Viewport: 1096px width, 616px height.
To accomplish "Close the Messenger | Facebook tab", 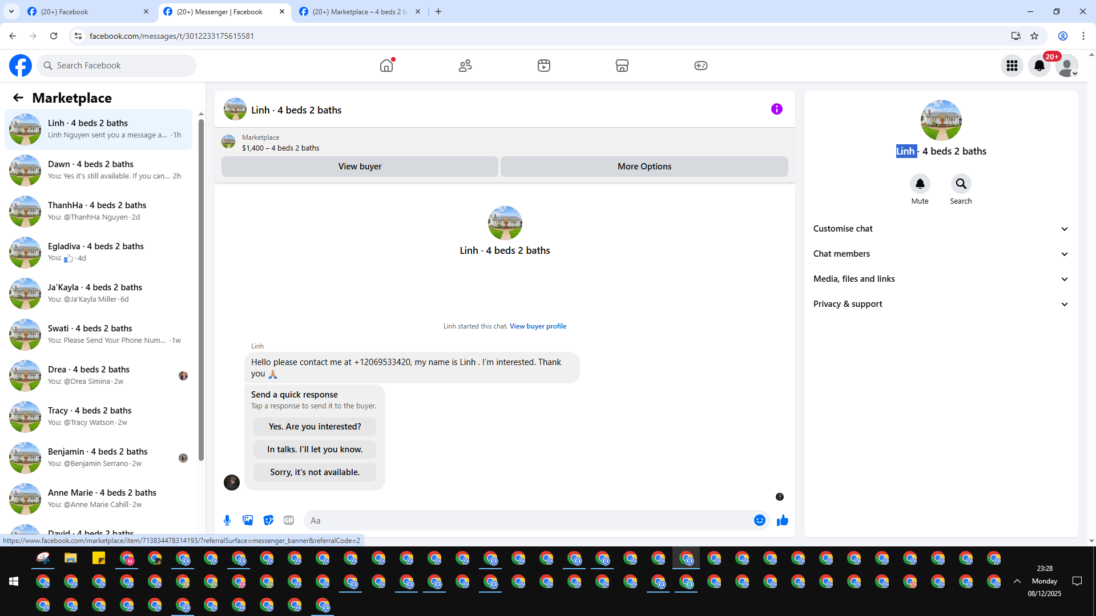I will tap(282, 11).
